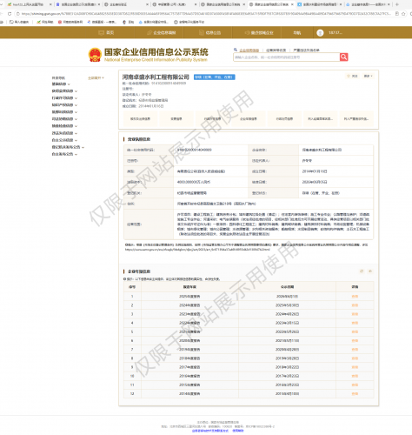Screen dimensions: 412x435
Task: Click the document icon beside 信息公告
Action: 202,33
